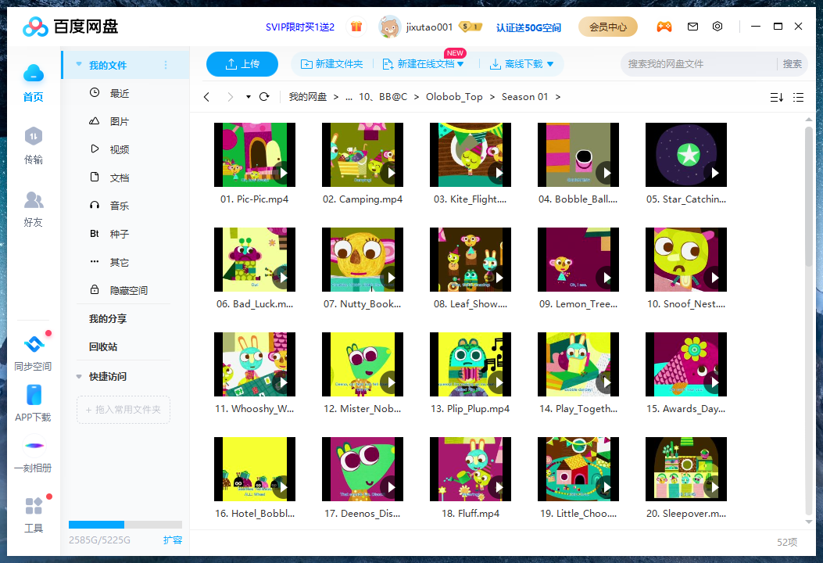Open the 一刻相册 album icon

(x=34, y=446)
